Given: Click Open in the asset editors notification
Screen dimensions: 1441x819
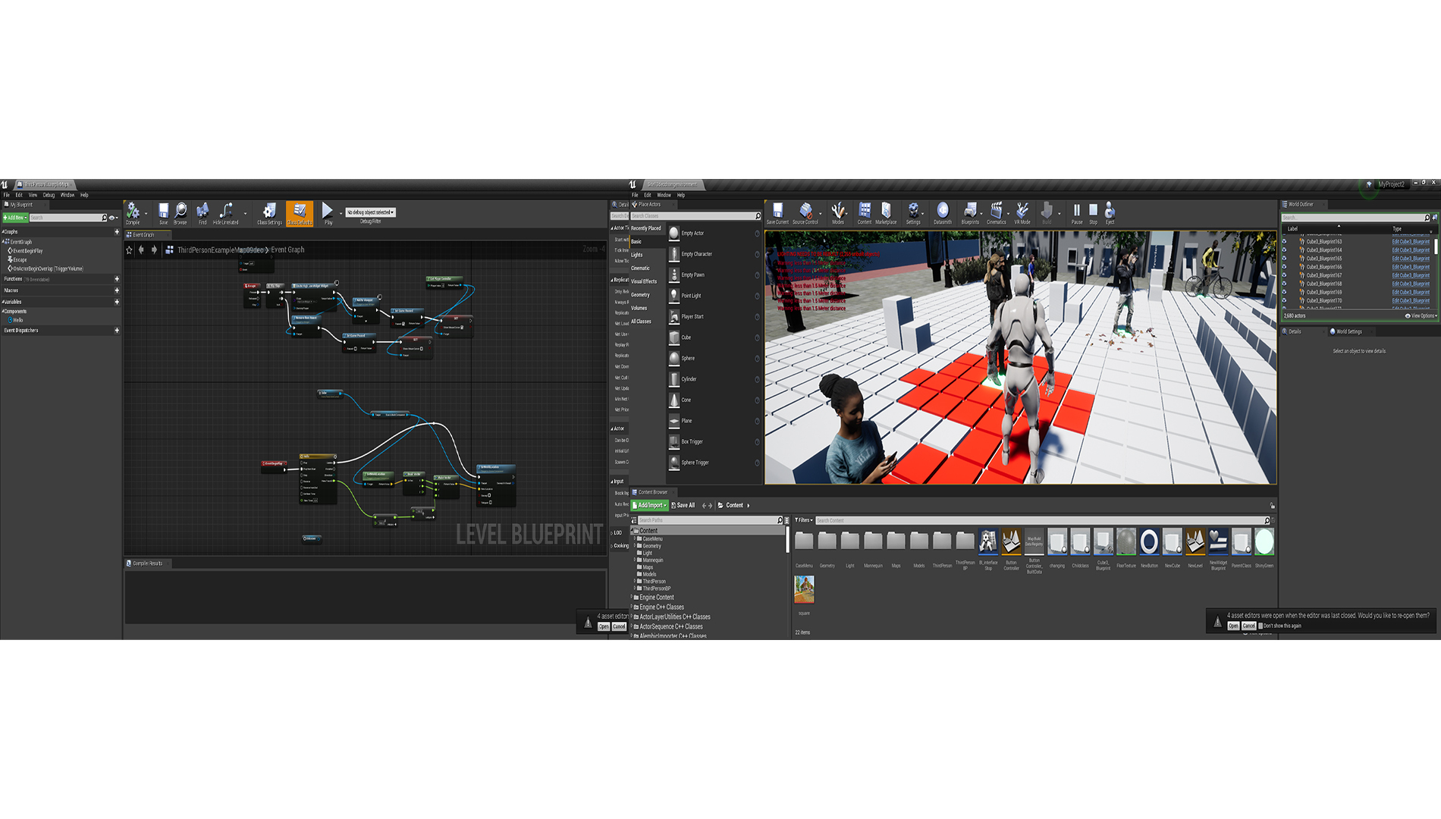Looking at the screenshot, I should pyautogui.click(x=1233, y=626).
